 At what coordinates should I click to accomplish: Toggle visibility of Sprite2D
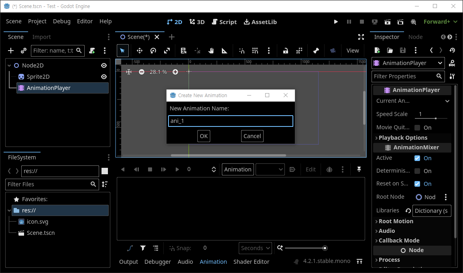pos(104,77)
